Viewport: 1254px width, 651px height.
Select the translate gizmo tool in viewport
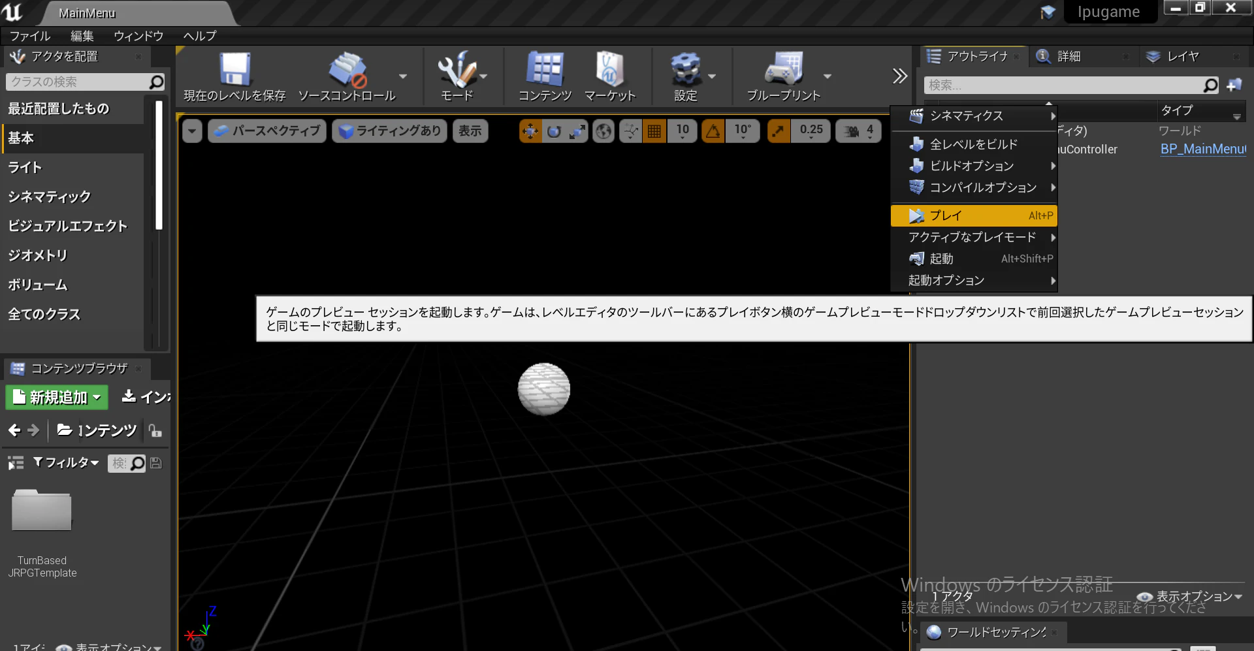530,131
